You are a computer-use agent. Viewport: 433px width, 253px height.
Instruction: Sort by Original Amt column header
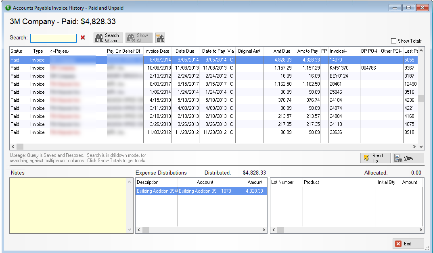pos(249,51)
